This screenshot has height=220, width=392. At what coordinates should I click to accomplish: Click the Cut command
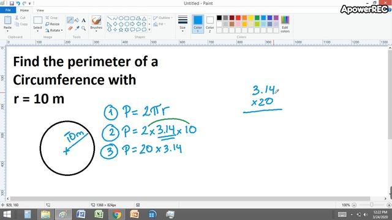pyautogui.click(x=20, y=18)
